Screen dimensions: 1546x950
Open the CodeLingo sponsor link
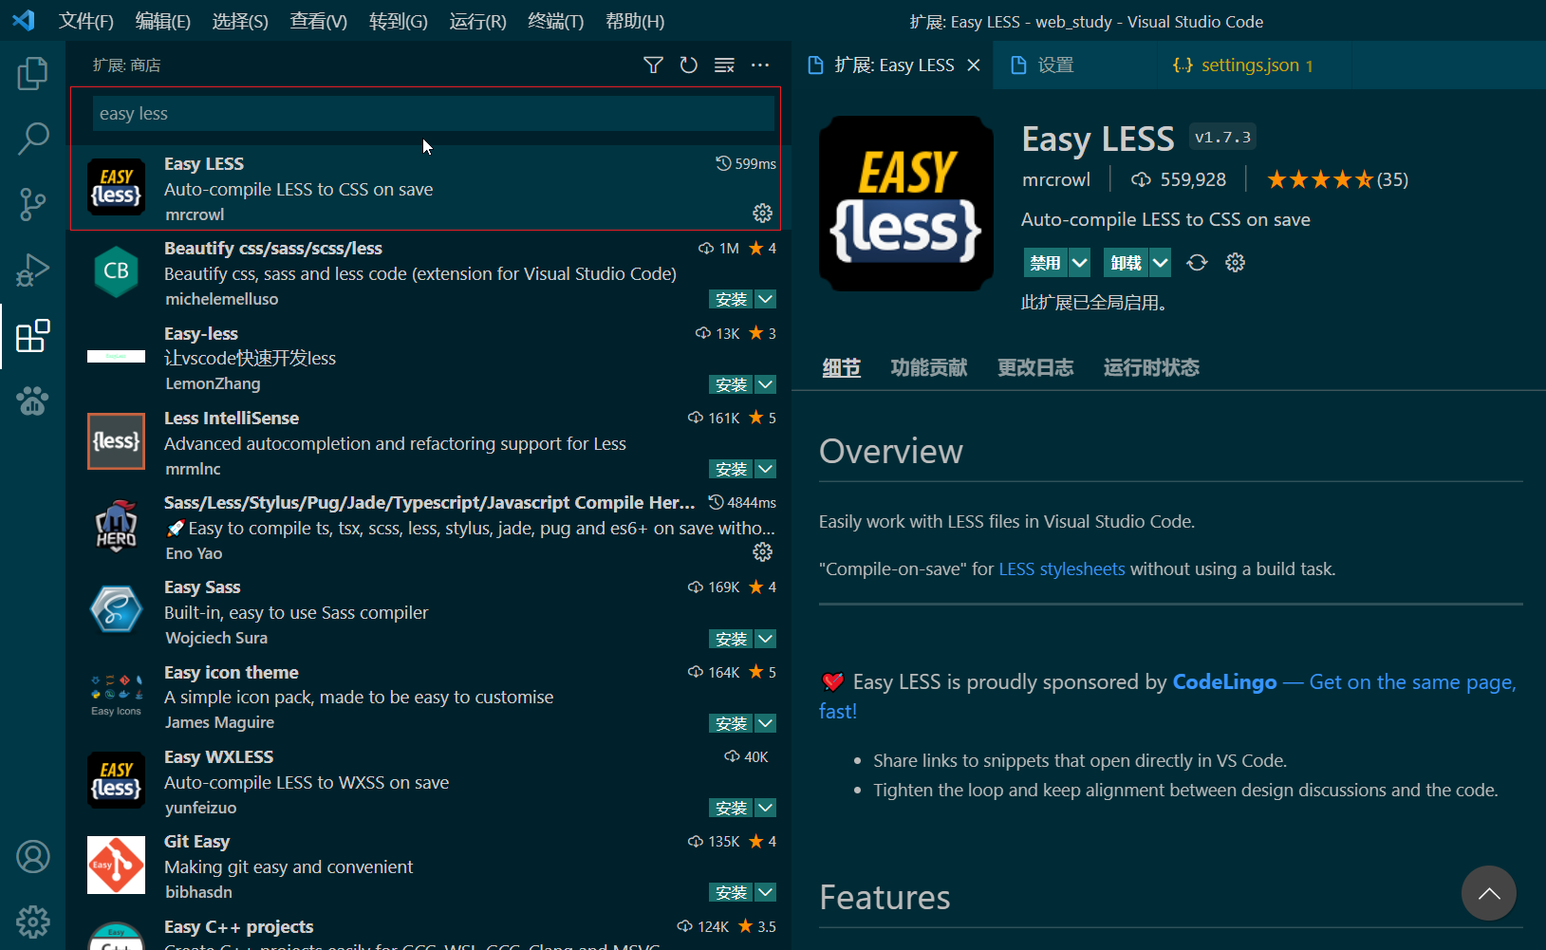tap(1224, 681)
